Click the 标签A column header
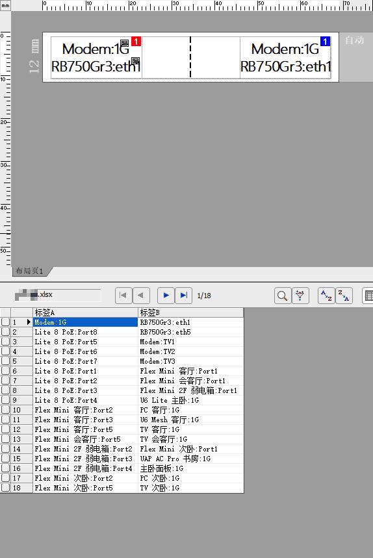373x558 pixels. (x=85, y=312)
